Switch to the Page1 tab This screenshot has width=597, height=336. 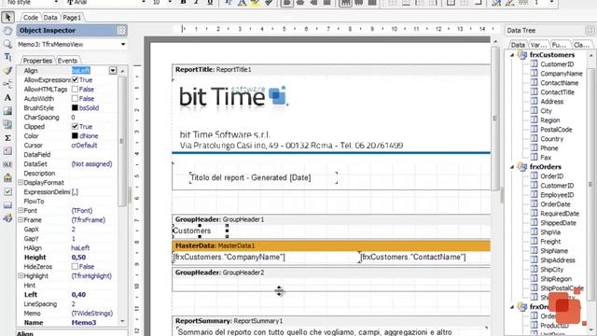click(x=72, y=18)
